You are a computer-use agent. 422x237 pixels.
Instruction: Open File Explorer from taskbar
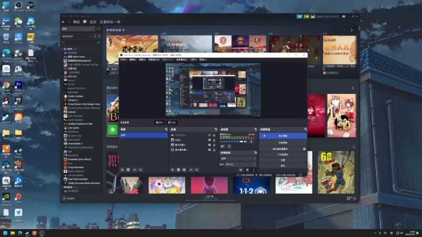(12, 233)
